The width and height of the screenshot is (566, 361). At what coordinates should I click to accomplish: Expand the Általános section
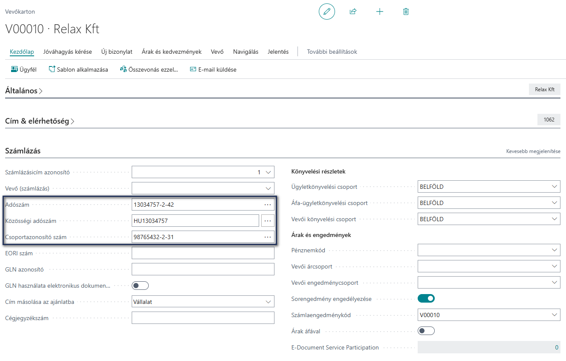pos(24,91)
